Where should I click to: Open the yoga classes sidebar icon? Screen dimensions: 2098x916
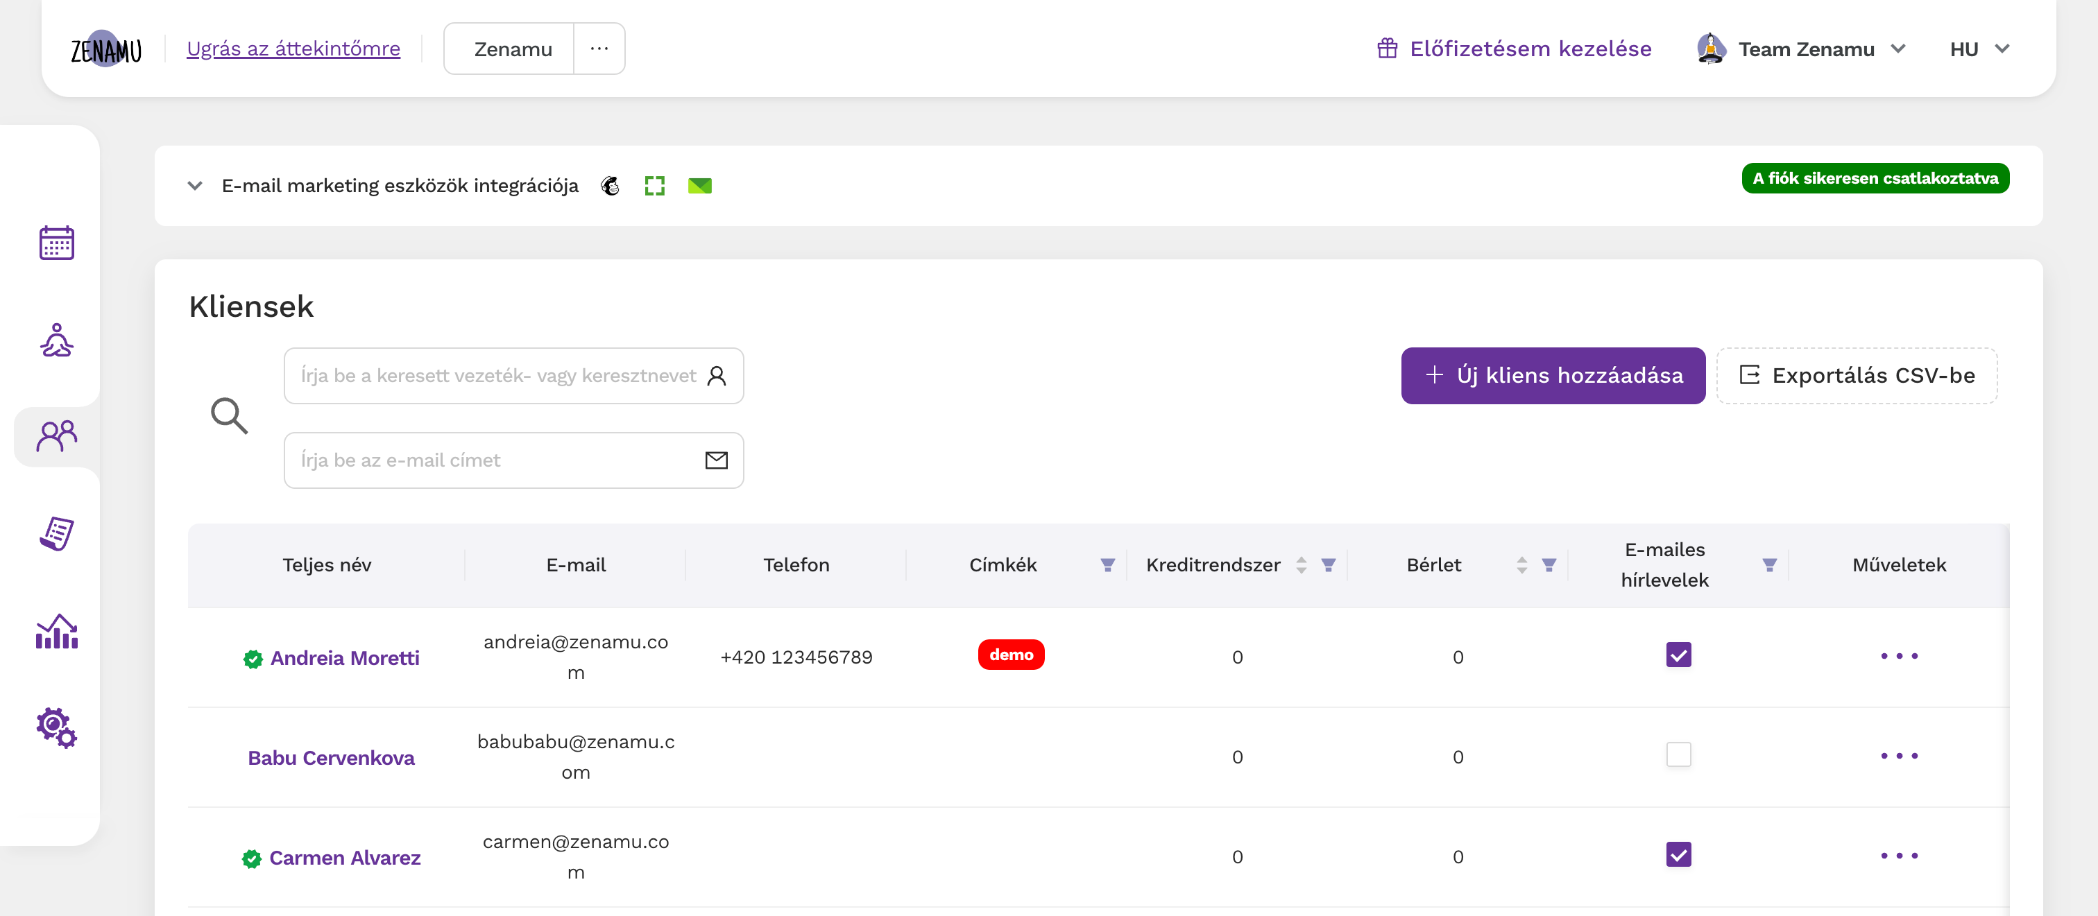[56, 340]
